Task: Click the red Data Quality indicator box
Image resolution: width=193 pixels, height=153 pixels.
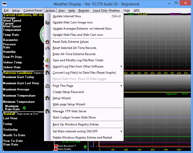Action: 56,149
